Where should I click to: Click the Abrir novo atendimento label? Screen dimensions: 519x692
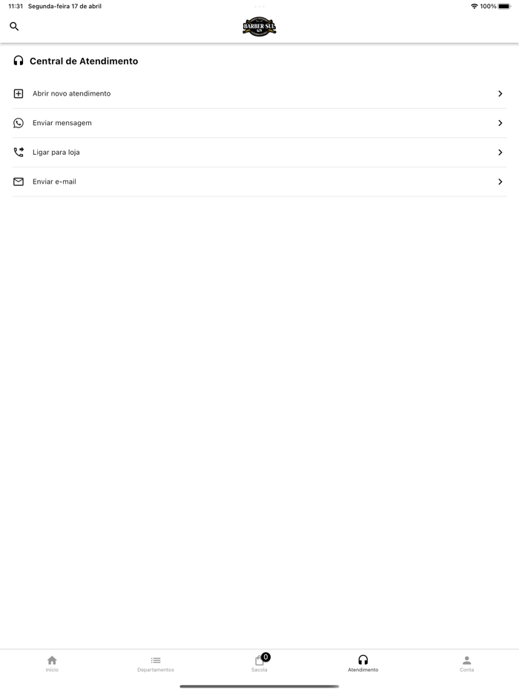[72, 93]
